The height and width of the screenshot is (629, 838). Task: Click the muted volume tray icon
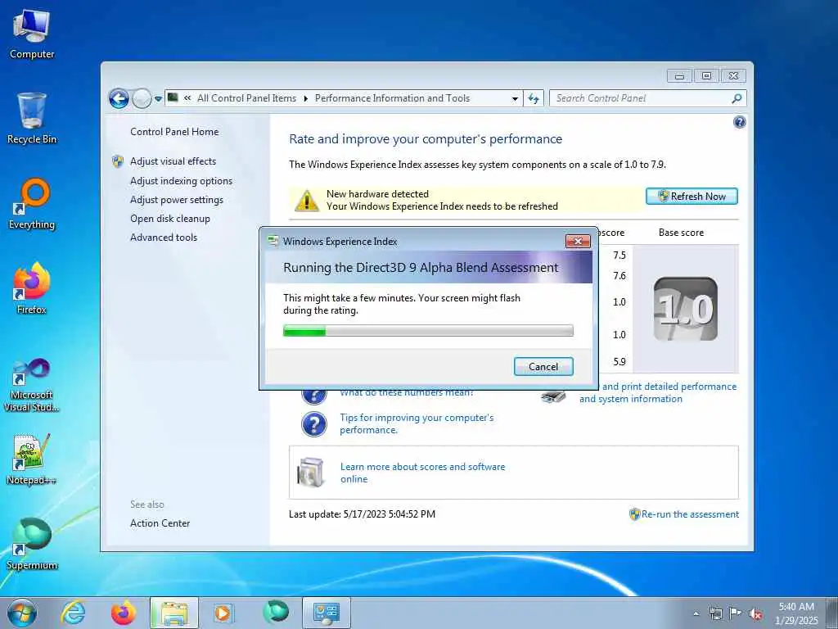755,614
